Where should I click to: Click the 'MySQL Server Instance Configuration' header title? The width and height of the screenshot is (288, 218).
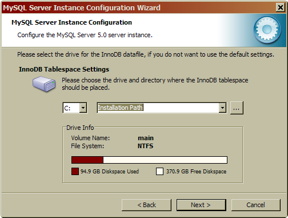(x=71, y=22)
